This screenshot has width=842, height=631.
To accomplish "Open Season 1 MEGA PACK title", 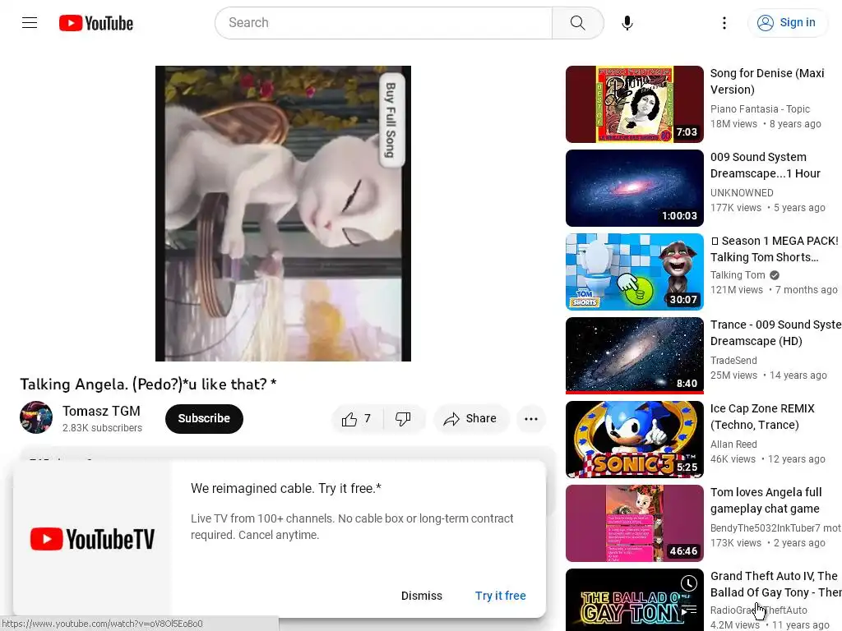I will pos(775,249).
